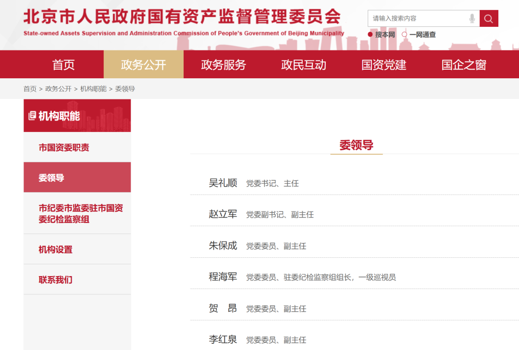Image resolution: width=519 pixels, height=350 pixels.
Task: Click the leader name 贺昂
Action: tap(223, 308)
